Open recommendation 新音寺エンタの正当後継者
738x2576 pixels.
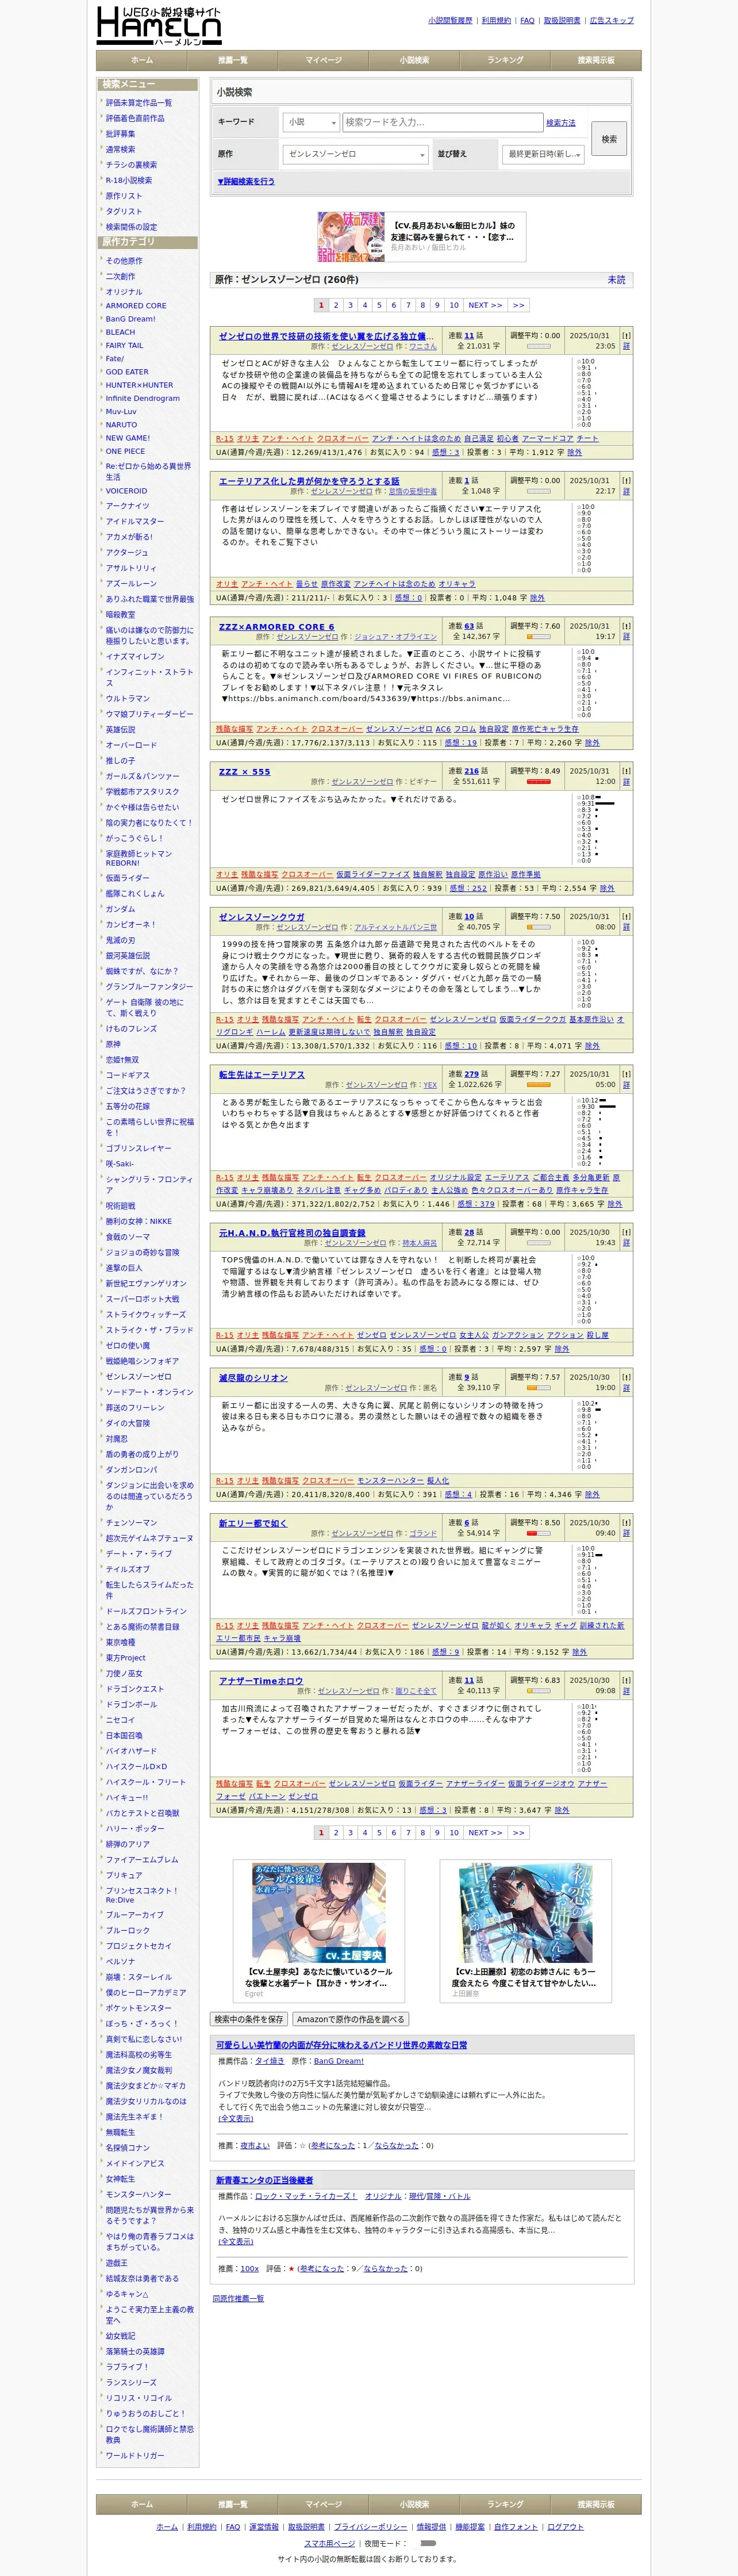265,2181
